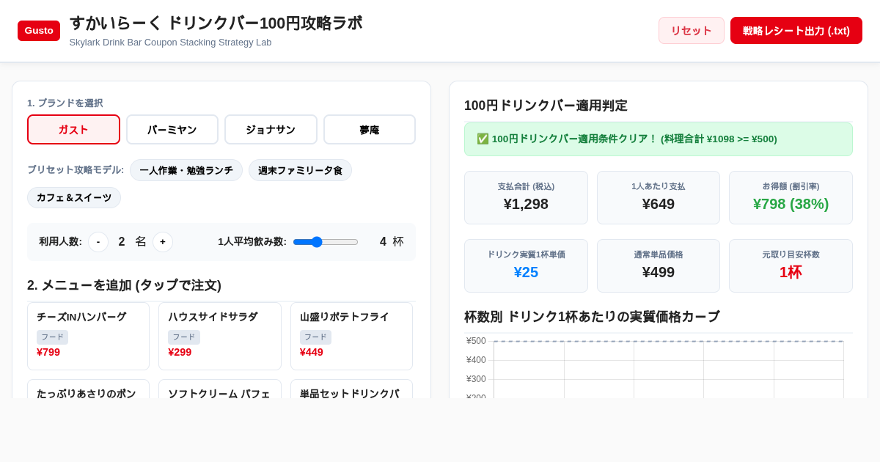Click the page title すかいらーく ドリンクバー100円攻略ラボ
This screenshot has width=880, height=462.
pos(216,23)
